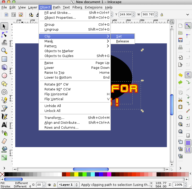Screen dimensions: 192x189
Task: Toggle the snap to grid button
Action: point(188,142)
